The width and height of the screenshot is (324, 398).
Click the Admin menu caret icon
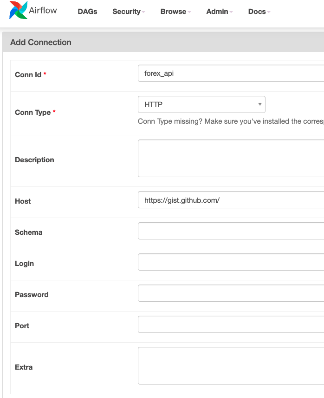coord(231,12)
